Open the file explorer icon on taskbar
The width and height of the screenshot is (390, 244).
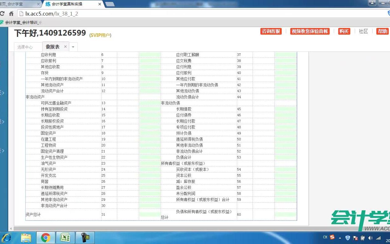click(26, 237)
